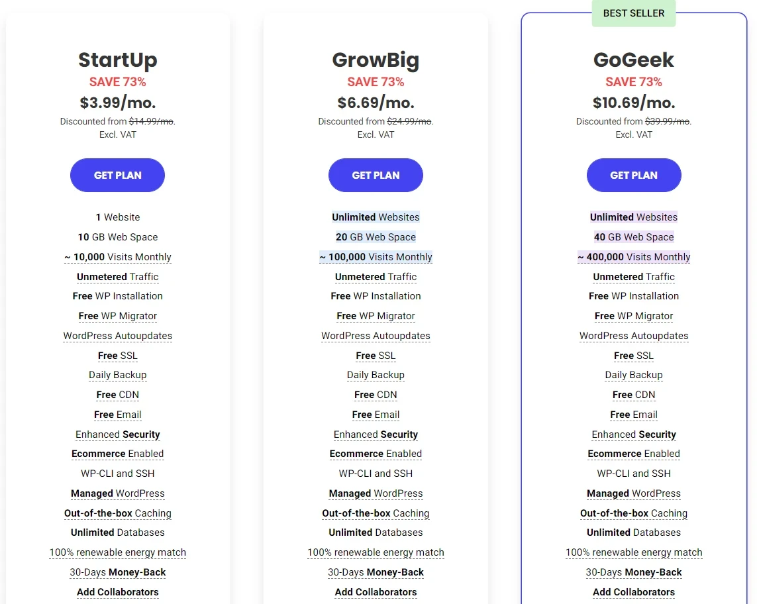Open GoGeek's "400,000 Visits Monthly" info

click(x=634, y=257)
